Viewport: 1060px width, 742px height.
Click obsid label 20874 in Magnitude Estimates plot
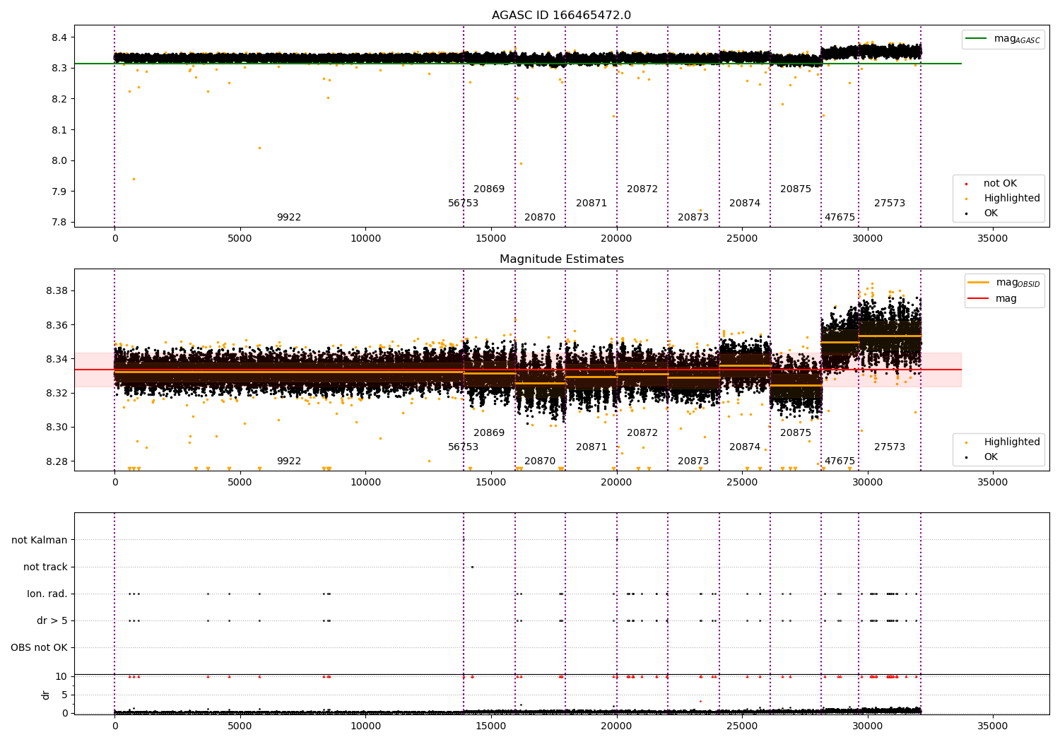(745, 447)
